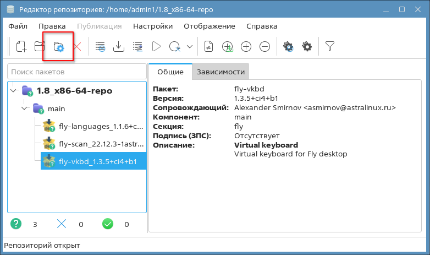This screenshot has height=255, width=430.
Task: Open the Настройки menu
Action: pyautogui.click(x=152, y=26)
